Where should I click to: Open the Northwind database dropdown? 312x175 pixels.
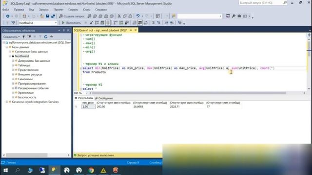pos(56,23)
